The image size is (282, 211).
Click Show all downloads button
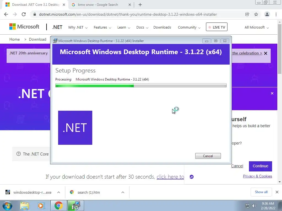coord(261,192)
